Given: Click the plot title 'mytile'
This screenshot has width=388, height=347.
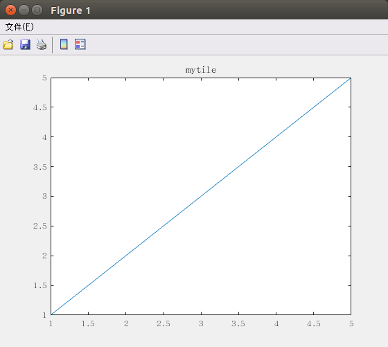Looking at the screenshot, I should (201, 70).
